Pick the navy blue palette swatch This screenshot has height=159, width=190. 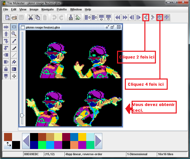34,145
